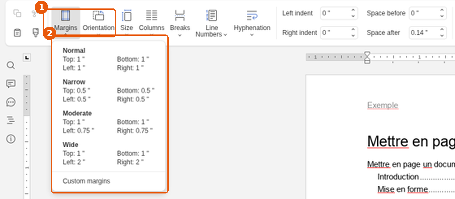
Task: Click the indent marker on horizontal ruler
Action: click(367, 58)
